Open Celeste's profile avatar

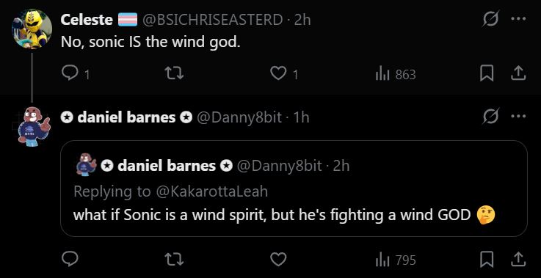(32, 29)
